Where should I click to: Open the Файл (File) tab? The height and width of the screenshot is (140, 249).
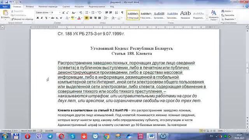tap(5, 7)
